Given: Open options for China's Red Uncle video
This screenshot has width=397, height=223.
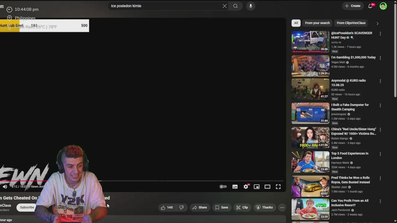Looking at the screenshot, I should [380, 130].
